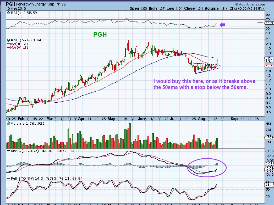Click the 76.11 stochastic axis tag

coord(269,184)
